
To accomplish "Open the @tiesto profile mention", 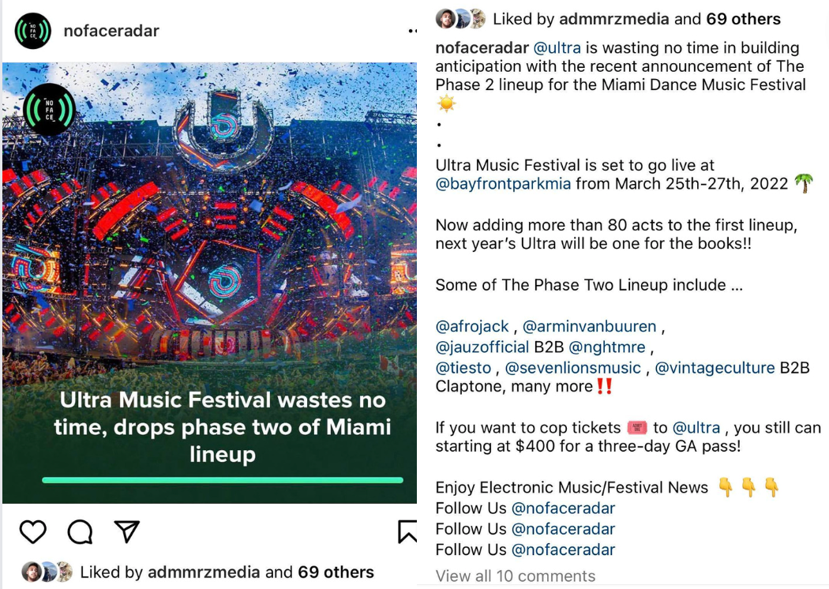I will click(463, 367).
